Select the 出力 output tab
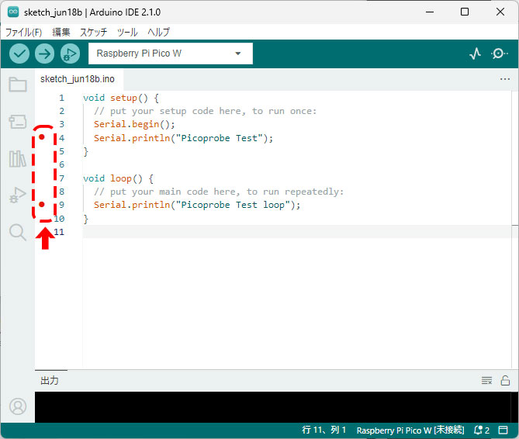Image resolution: width=519 pixels, height=439 pixels. (50, 381)
